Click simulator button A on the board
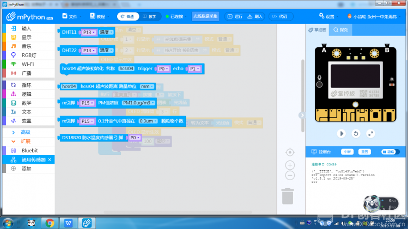Image resolution: width=408 pixels, height=229 pixels. click(x=324, y=48)
